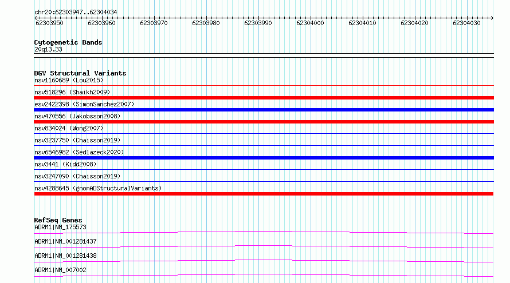The height and width of the screenshot is (283, 510).
Task: Click the magenta line under ADRM1|NM_001281437
Action: [264, 246]
